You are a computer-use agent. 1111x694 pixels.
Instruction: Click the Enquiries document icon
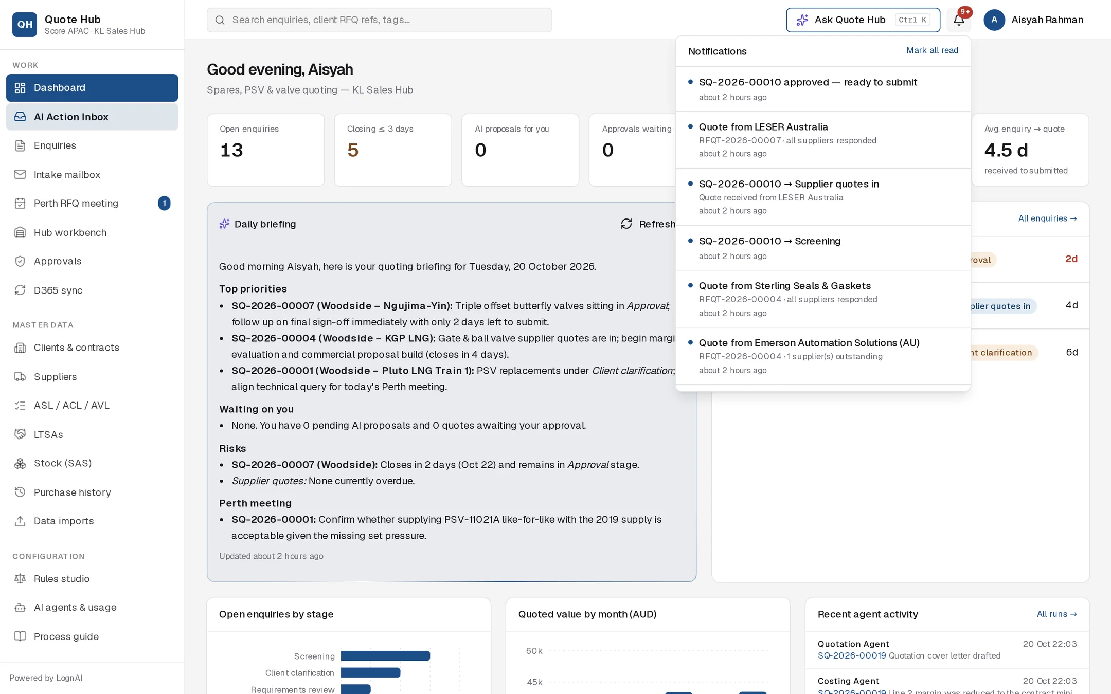click(x=20, y=145)
